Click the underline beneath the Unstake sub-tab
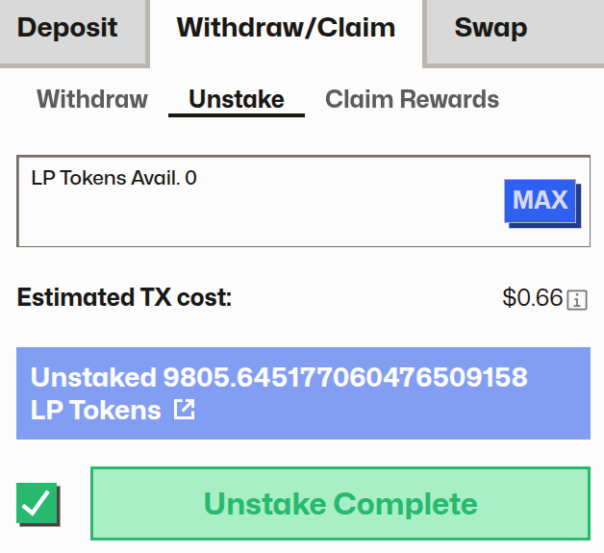This screenshot has width=604, height=553. click(x=237, y=114)
